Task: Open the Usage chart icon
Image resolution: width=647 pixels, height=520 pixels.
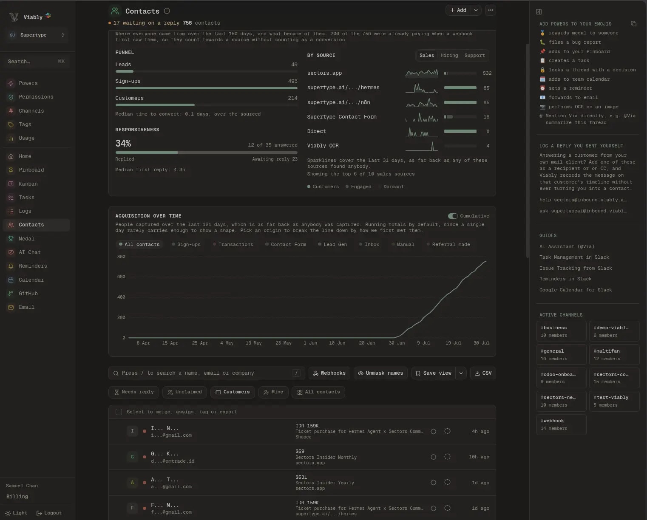Action: (x=11, y=138)
